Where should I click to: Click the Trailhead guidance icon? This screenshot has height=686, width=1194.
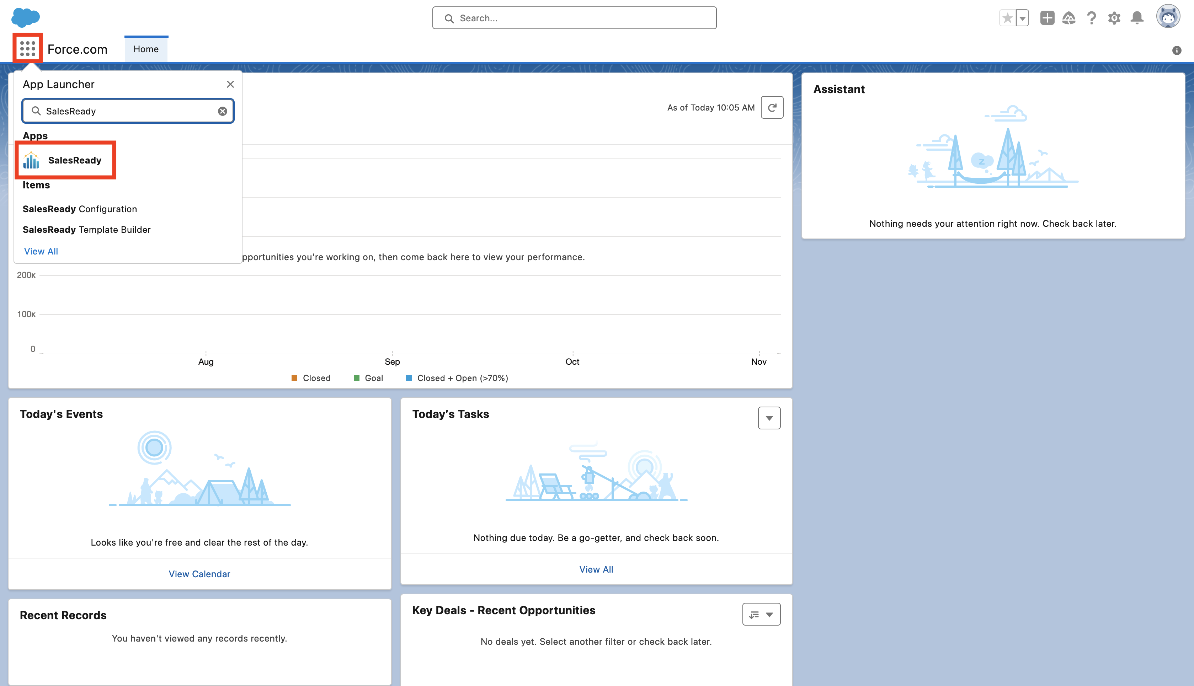pyautogui.click(x=1069, y=18)
